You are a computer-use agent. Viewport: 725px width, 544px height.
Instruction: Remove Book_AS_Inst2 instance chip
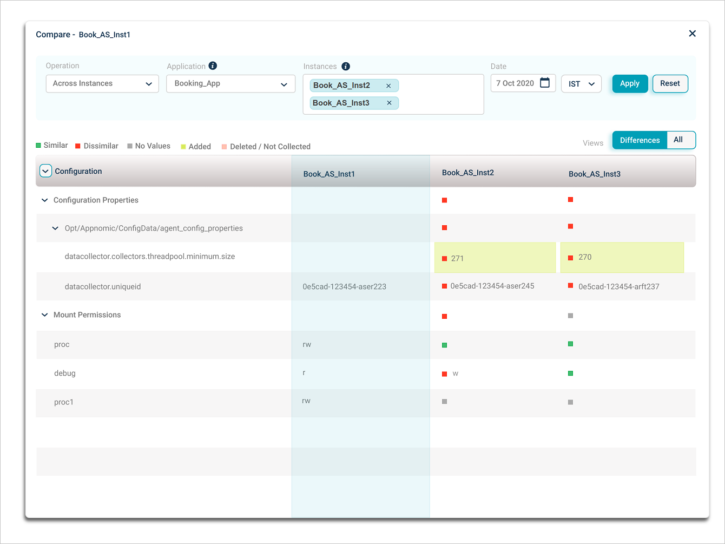click(x=388, y=86)
